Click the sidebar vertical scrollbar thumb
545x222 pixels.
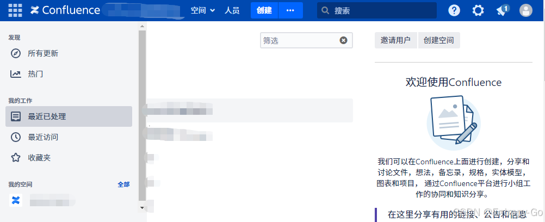point(142,115)
